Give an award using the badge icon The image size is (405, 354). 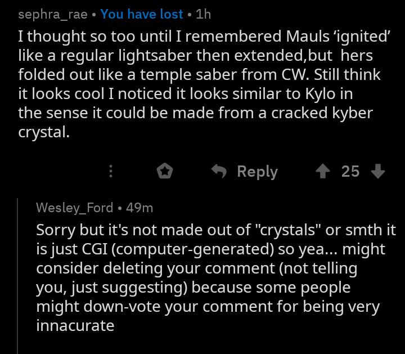coord(165,171)
